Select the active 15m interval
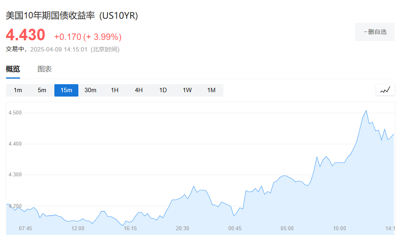 pyautogui.click(x=66, y=90)
